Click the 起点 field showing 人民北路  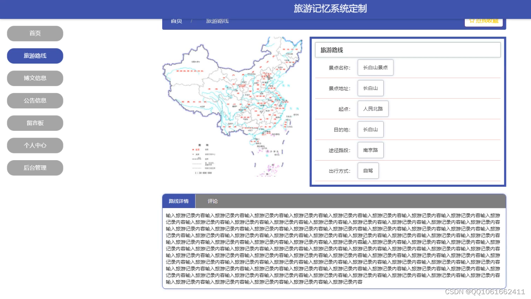click(x=372, y=109)
